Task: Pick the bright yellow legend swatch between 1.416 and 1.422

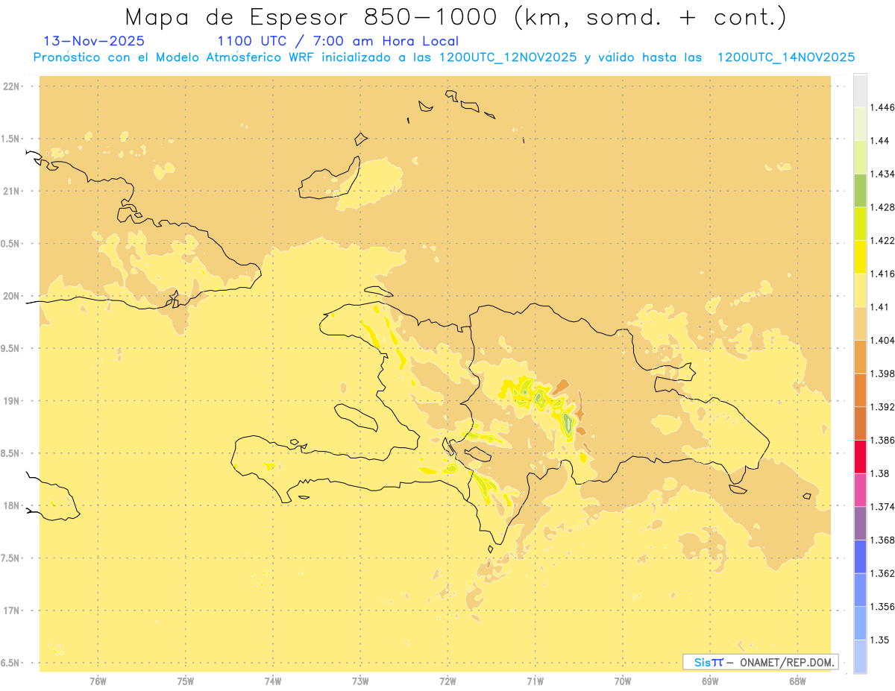Action: tap(860, 256)
